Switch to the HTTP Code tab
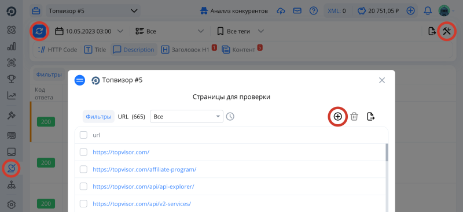This screenshot has width=463, height=212. click(x=57, y=50)
